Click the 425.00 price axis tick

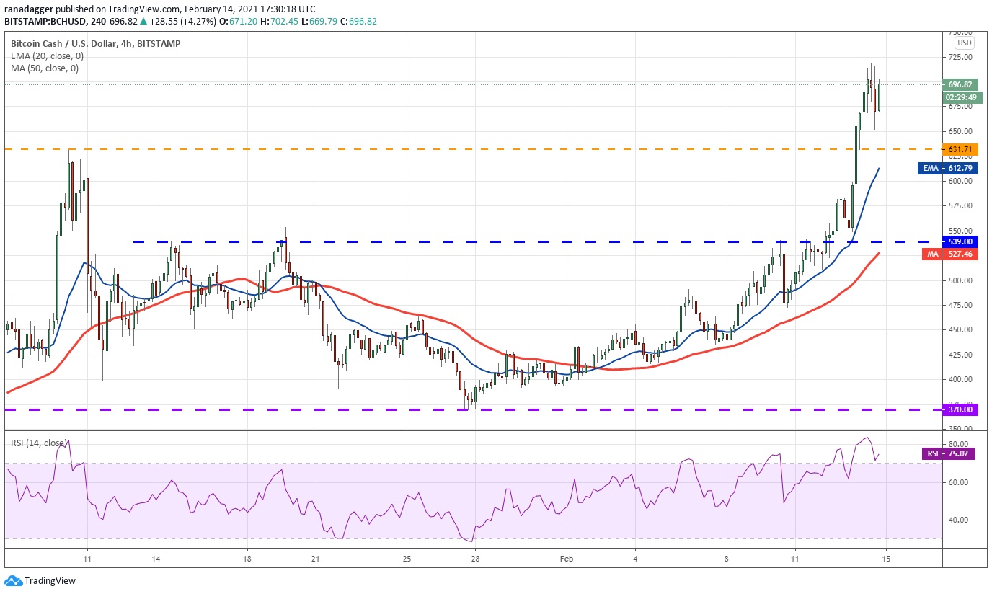coord(960,355)
